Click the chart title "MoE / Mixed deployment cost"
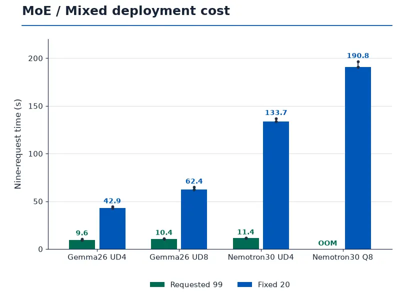The width and height of the screenshot is (400, 300). (126, 10)
